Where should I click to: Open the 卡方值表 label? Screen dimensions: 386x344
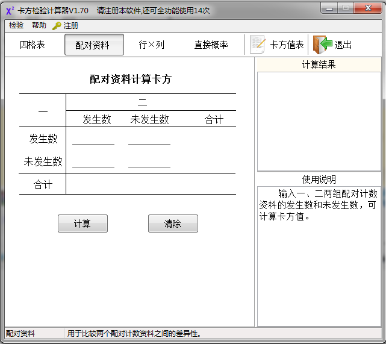point(287,45)
